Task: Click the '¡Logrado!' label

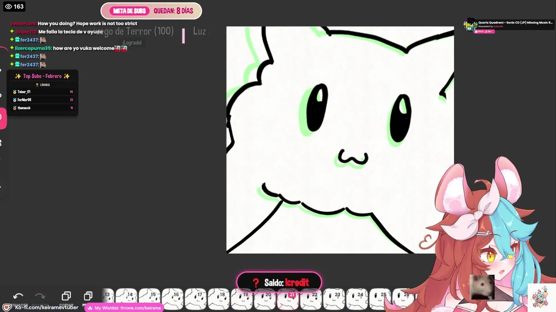Action: (x=132, y=42)
